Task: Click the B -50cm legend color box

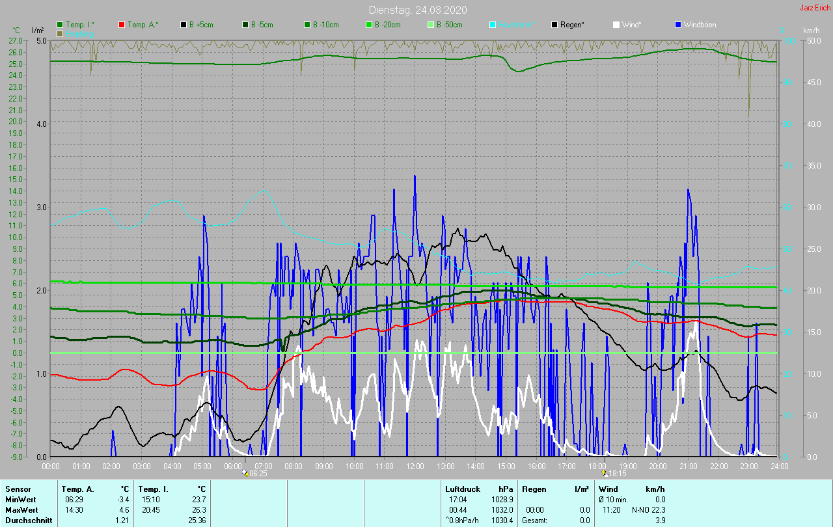Action: [431, 25]
